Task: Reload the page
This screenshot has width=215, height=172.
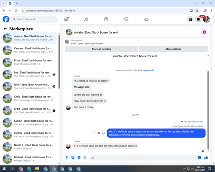Action: click(x=16, y=11)
